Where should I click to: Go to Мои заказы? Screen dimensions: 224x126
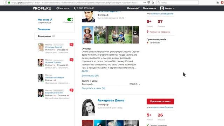pos(149,8)
